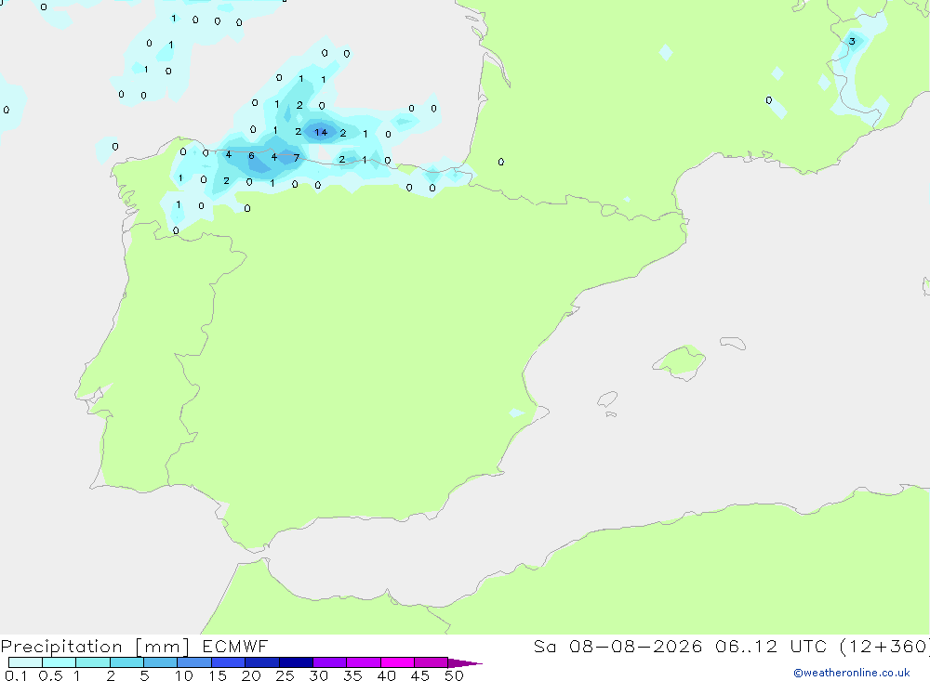The image size is (930, 681).
Task: Click the legend label 0.5
Action: pos(50,675)
